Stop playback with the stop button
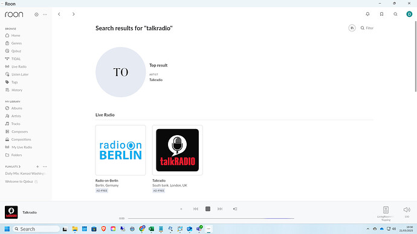This screenshot has height=234, width=417. tap(208, 209)
